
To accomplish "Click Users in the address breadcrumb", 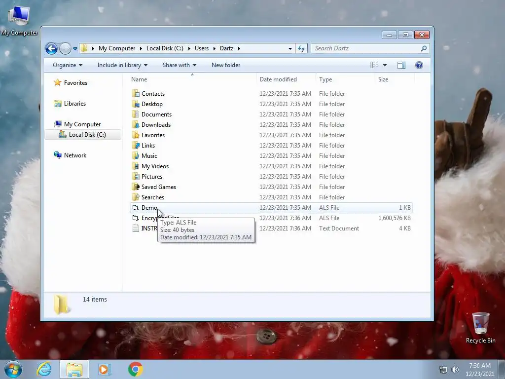I will click(x=202, y=48).
